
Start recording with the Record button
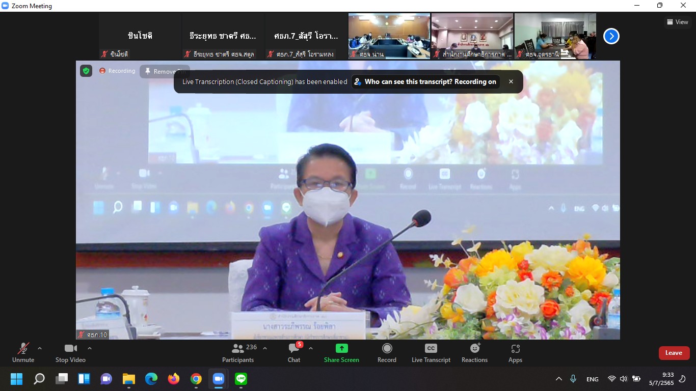coord(387,353)
